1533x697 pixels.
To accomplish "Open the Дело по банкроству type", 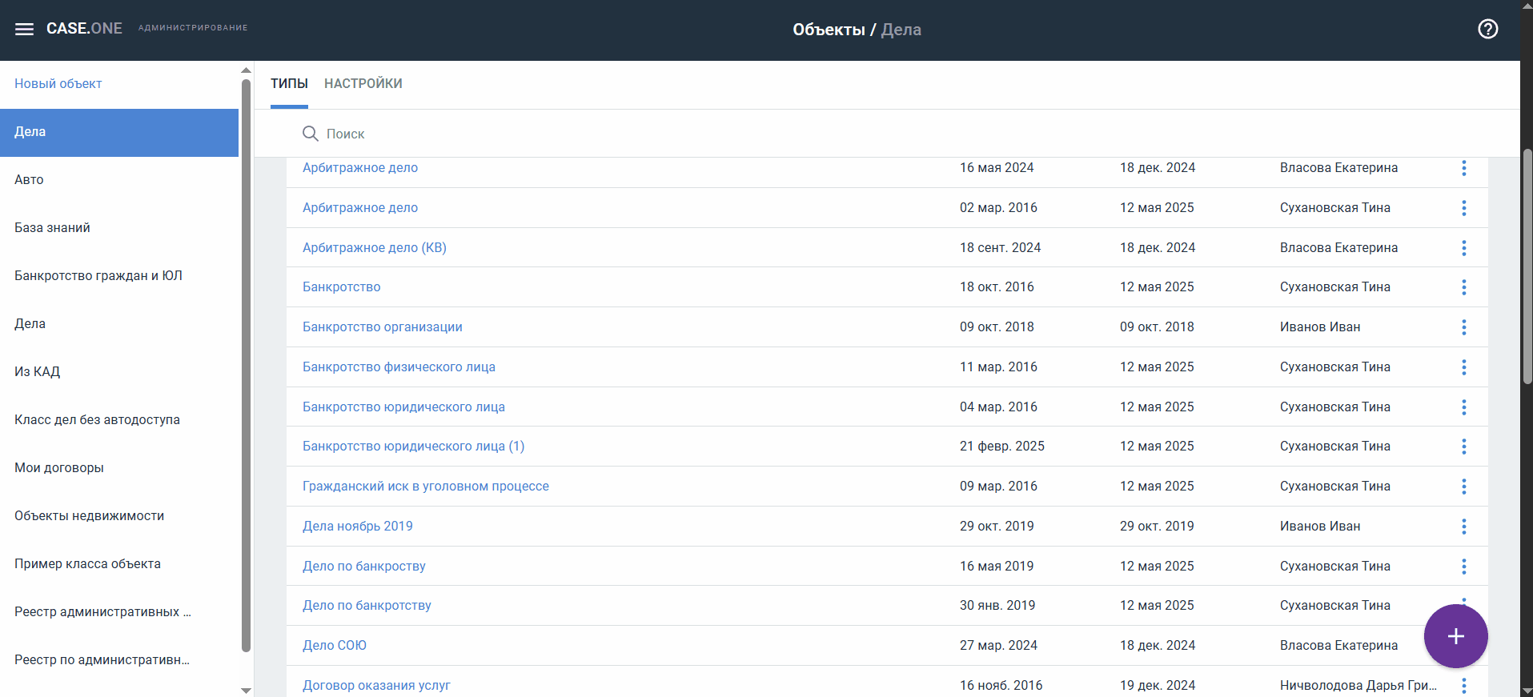I will pyautogui.click(x=364, y=567).
